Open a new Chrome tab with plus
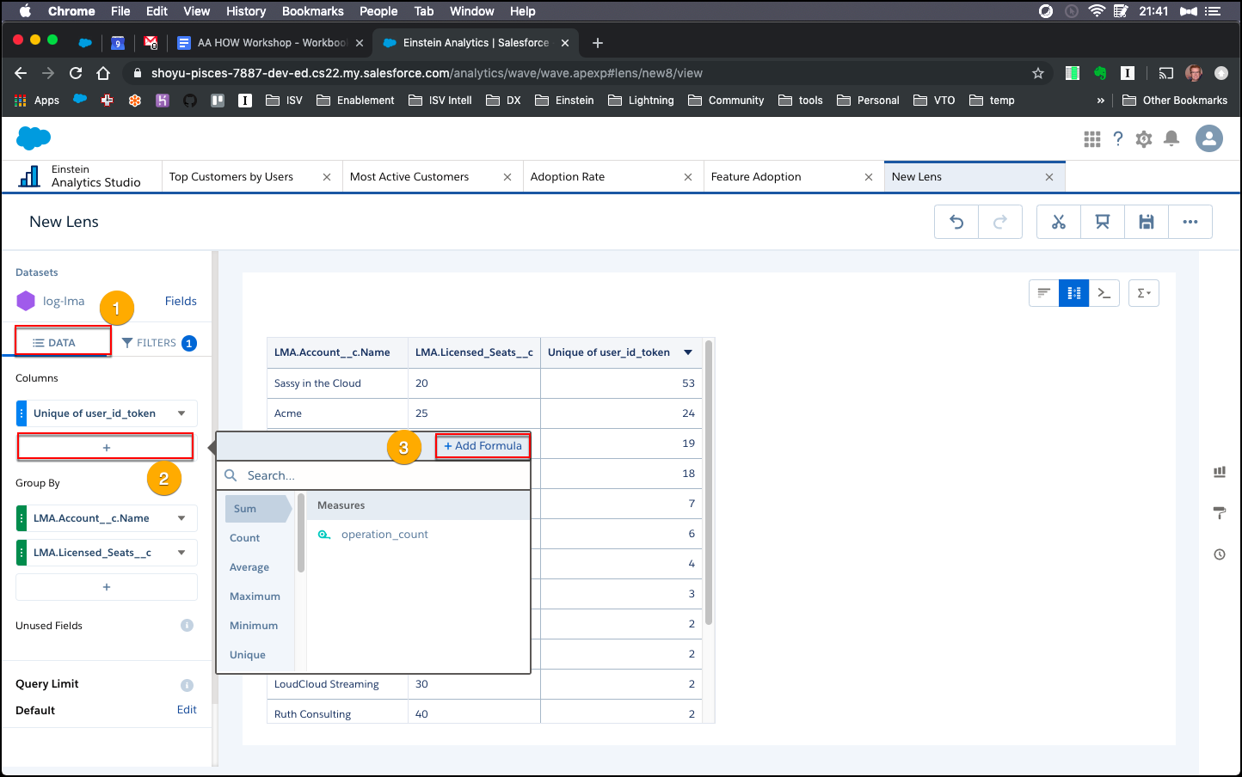1242x777 pixels. click(598, 43)
